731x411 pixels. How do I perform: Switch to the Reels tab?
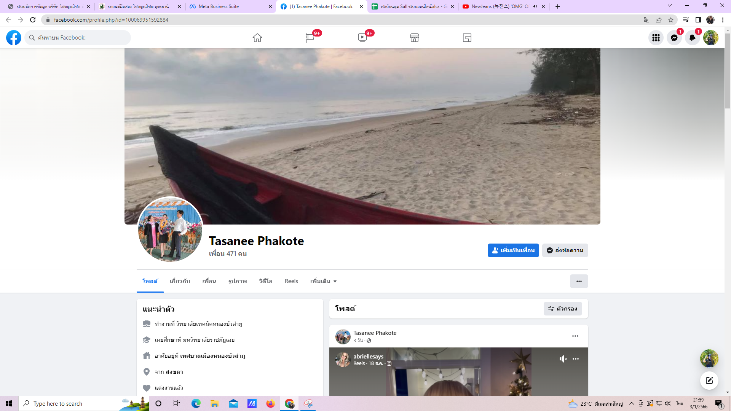click(x=291, y=281)
